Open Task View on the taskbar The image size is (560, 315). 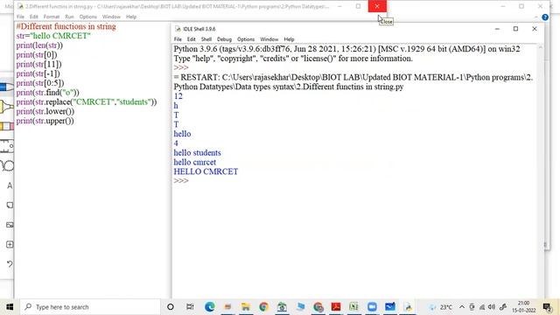click(190, 307)
